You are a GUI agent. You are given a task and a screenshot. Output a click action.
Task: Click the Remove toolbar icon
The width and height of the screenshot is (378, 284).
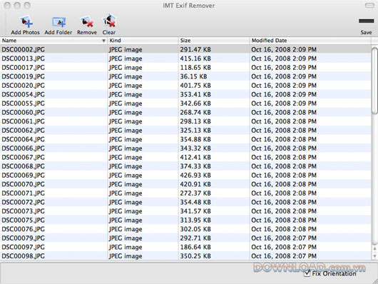(87, 22)
